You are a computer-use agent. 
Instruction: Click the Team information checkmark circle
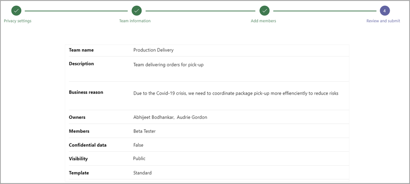137,11
